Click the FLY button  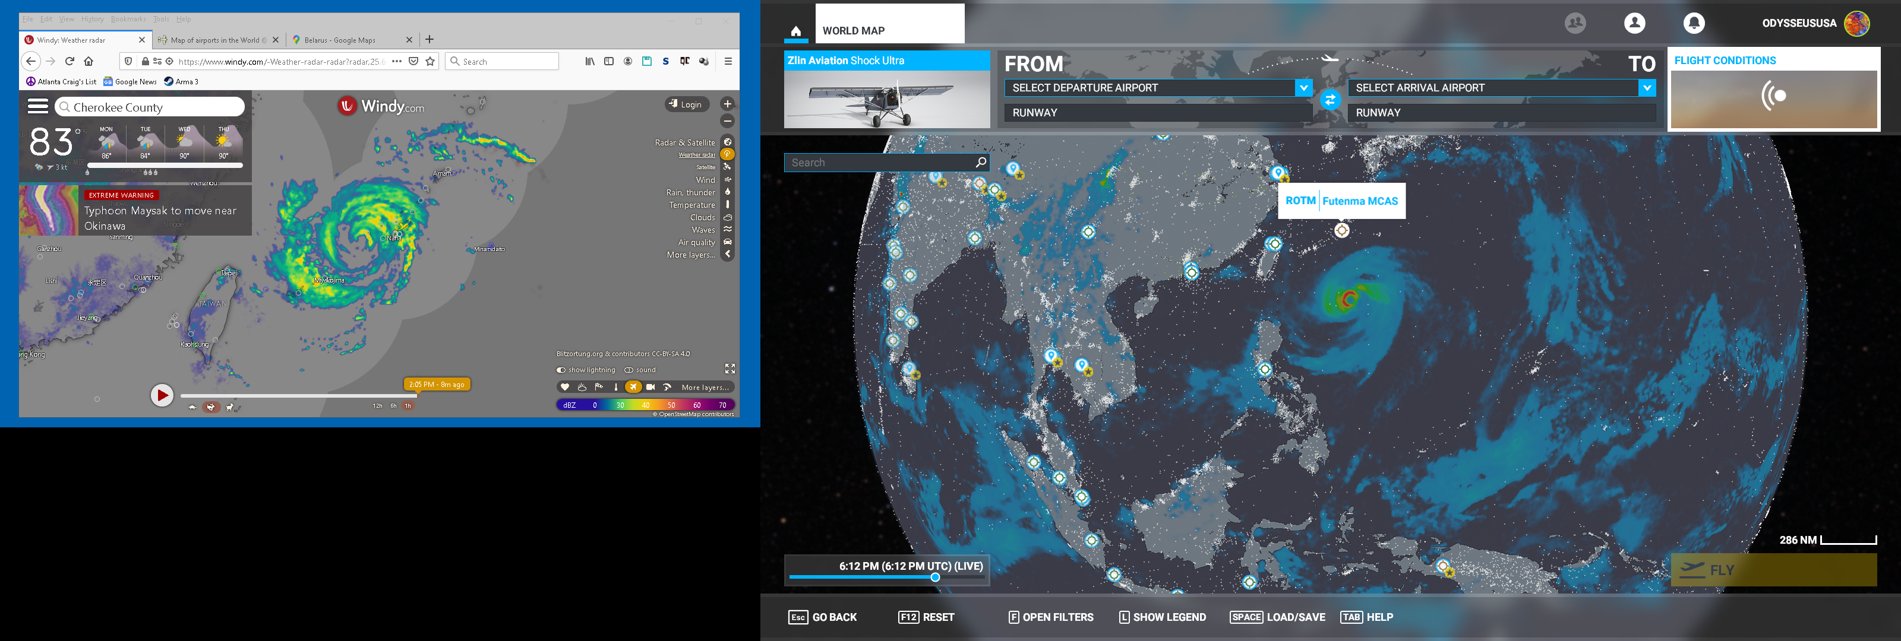point(1773,569)
